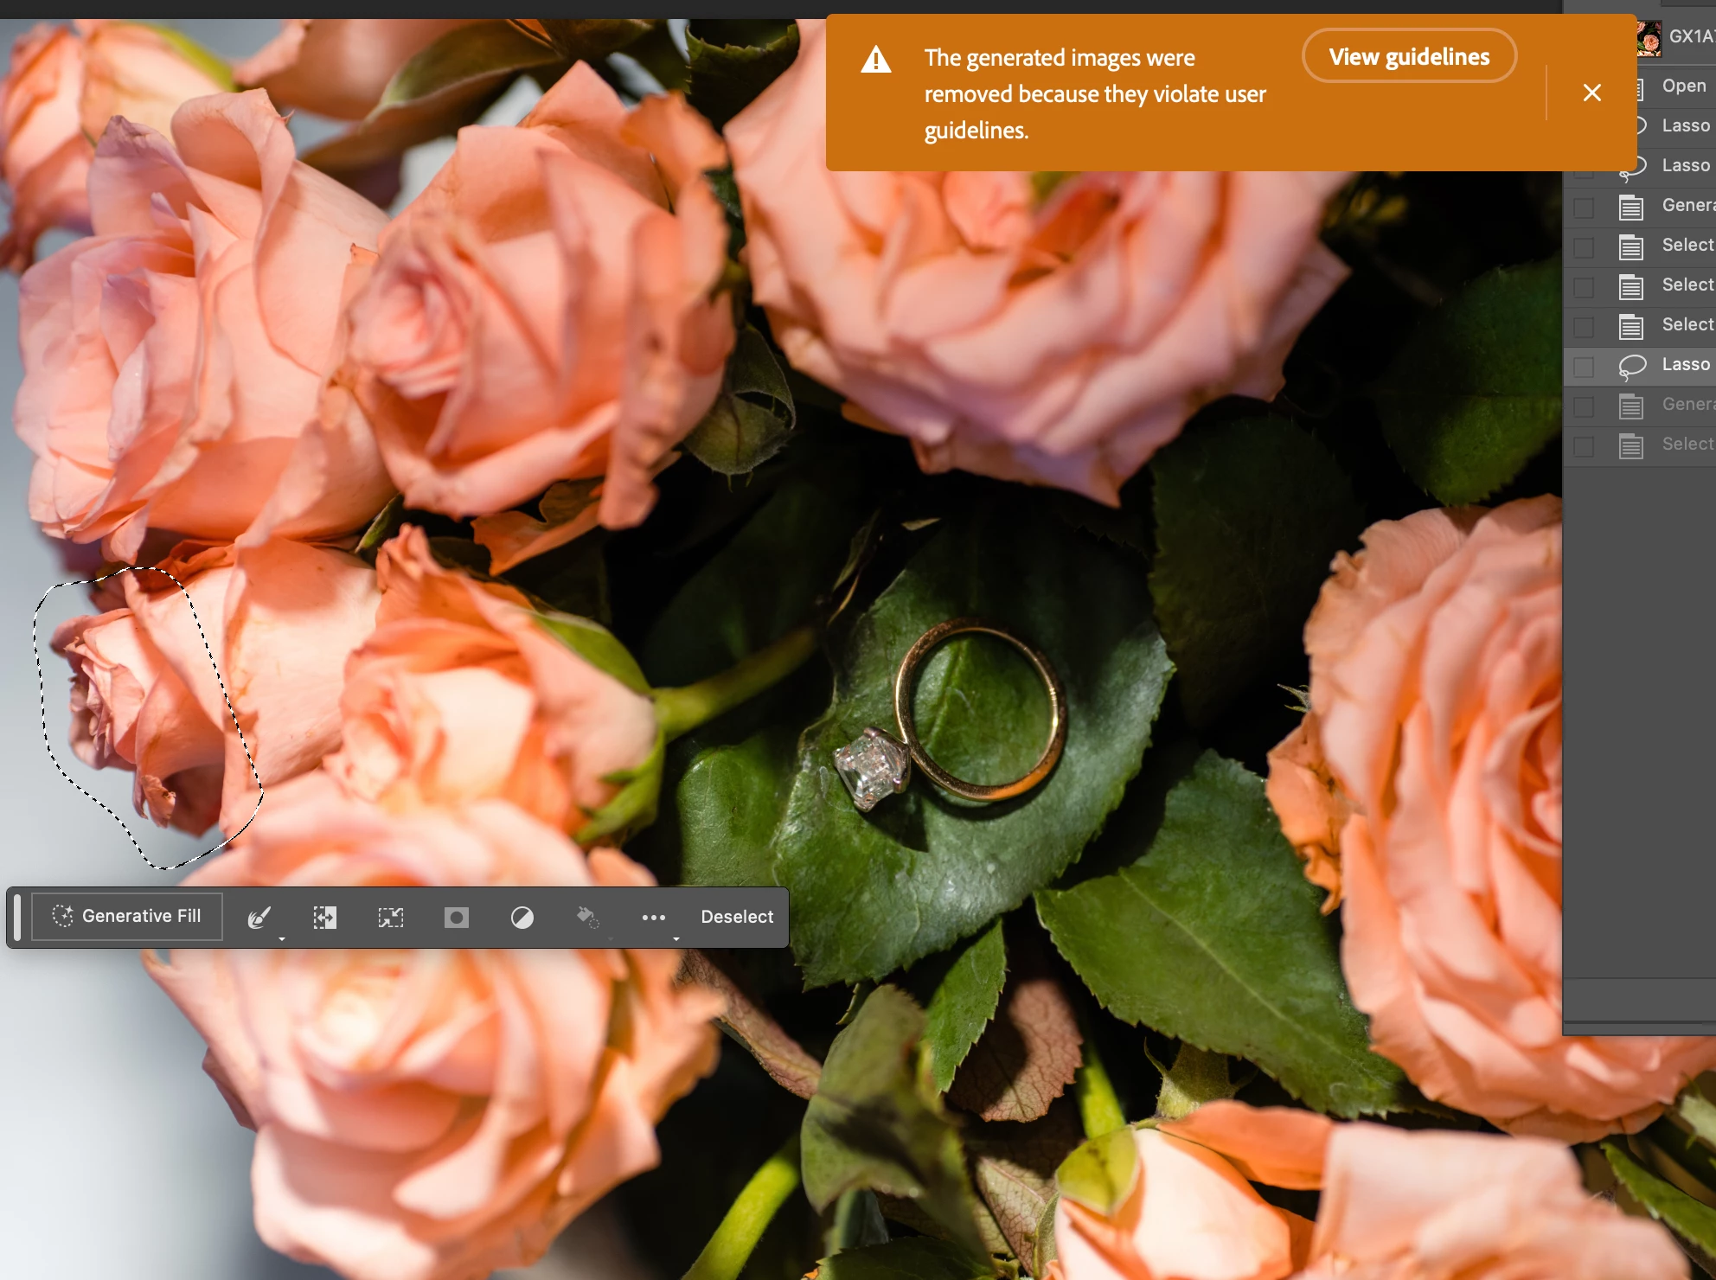Expand dropdown arrow beside the three dots
Image resolution: width=1716 pixels, height=1280 pixels.
click(676, 938)
